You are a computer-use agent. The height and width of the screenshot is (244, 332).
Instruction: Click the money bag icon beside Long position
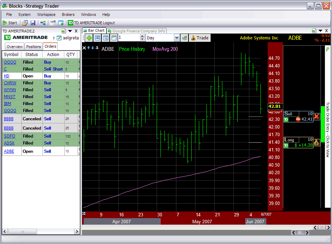[x=316, y=142]
